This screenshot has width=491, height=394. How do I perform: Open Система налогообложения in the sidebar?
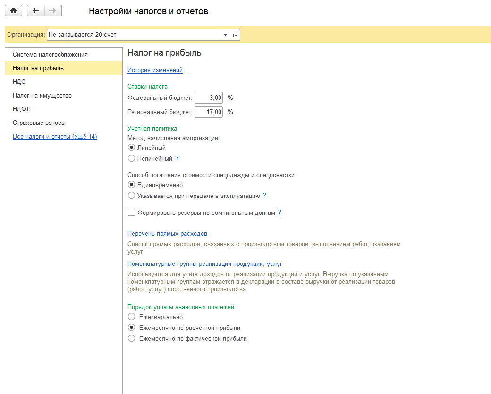(50, 54)
